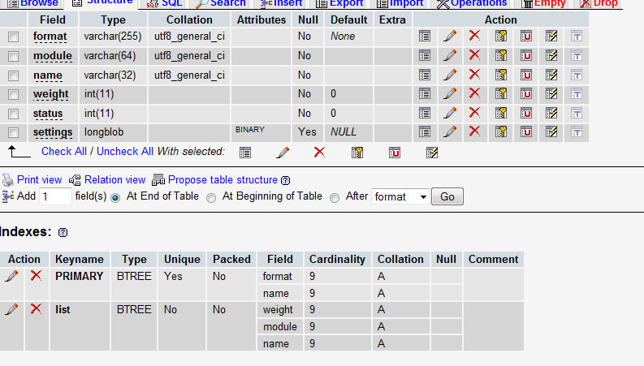Click the unique icon in module row
Viewport: 644px width, 366px height.
(x=526, y=56)
